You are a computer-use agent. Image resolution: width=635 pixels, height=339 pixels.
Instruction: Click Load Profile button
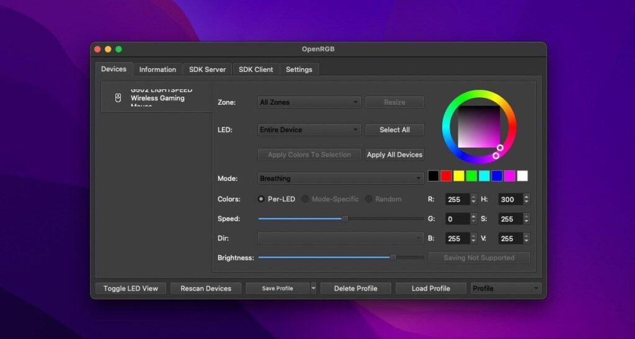pyautogui.click(x=431, y=288)
